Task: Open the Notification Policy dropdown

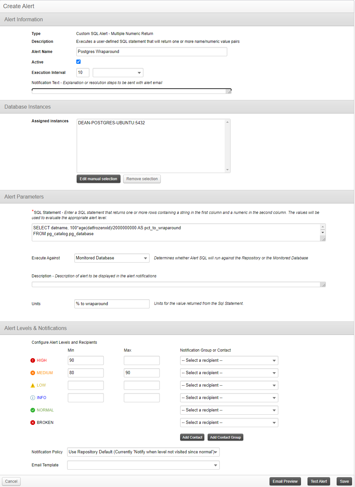Action: [143, 452]
